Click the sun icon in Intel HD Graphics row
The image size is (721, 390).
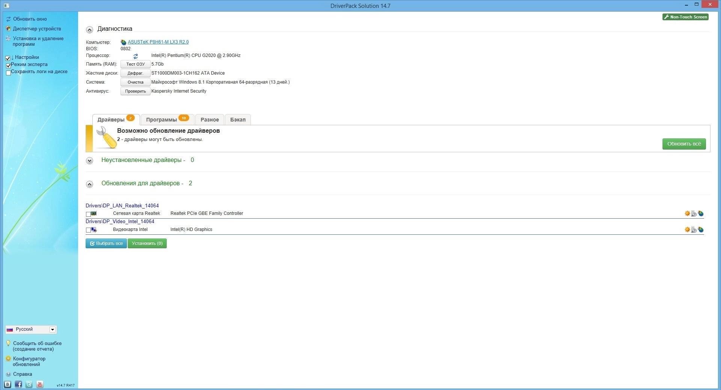687,229
